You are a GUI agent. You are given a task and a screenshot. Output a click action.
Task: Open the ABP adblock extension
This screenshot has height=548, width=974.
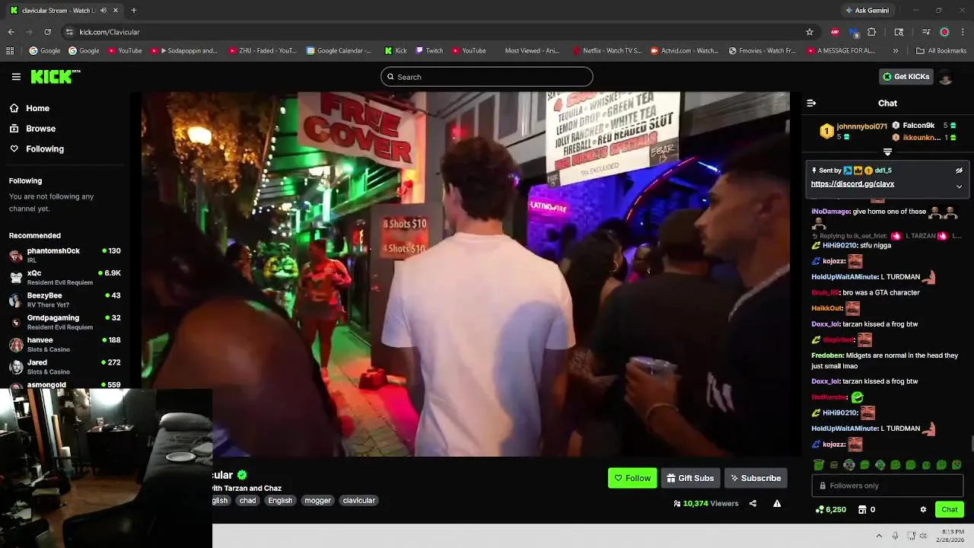(x=835, y=32)
